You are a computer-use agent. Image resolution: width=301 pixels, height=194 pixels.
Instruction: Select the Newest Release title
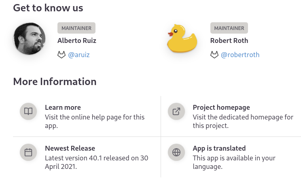pyautogui.click(x=70, y=148)
